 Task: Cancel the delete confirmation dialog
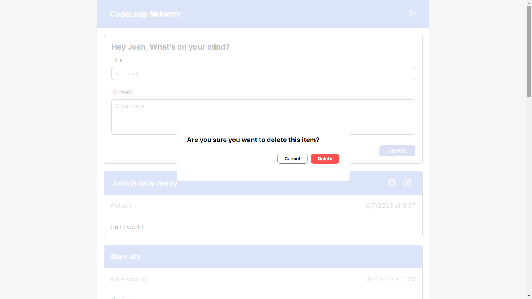(292, 159)
